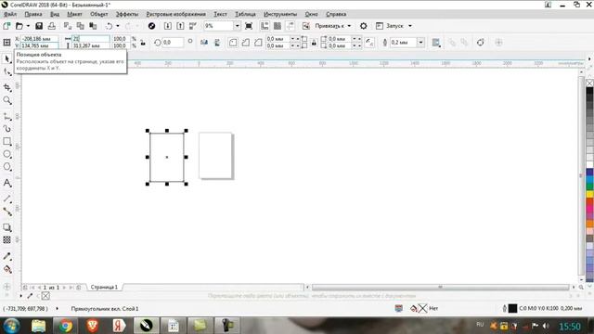Click the object height 313,267 мм field
The height and width of the screenshot is (334, 594).
(x=91, y=45)
